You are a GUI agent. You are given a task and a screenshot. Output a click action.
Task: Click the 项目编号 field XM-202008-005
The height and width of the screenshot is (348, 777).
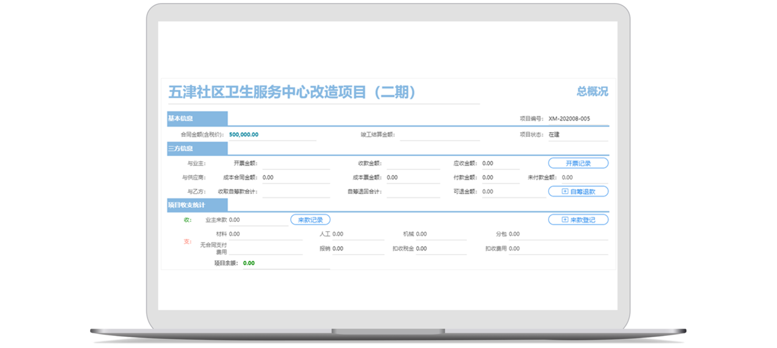click(x=577, y=118)
